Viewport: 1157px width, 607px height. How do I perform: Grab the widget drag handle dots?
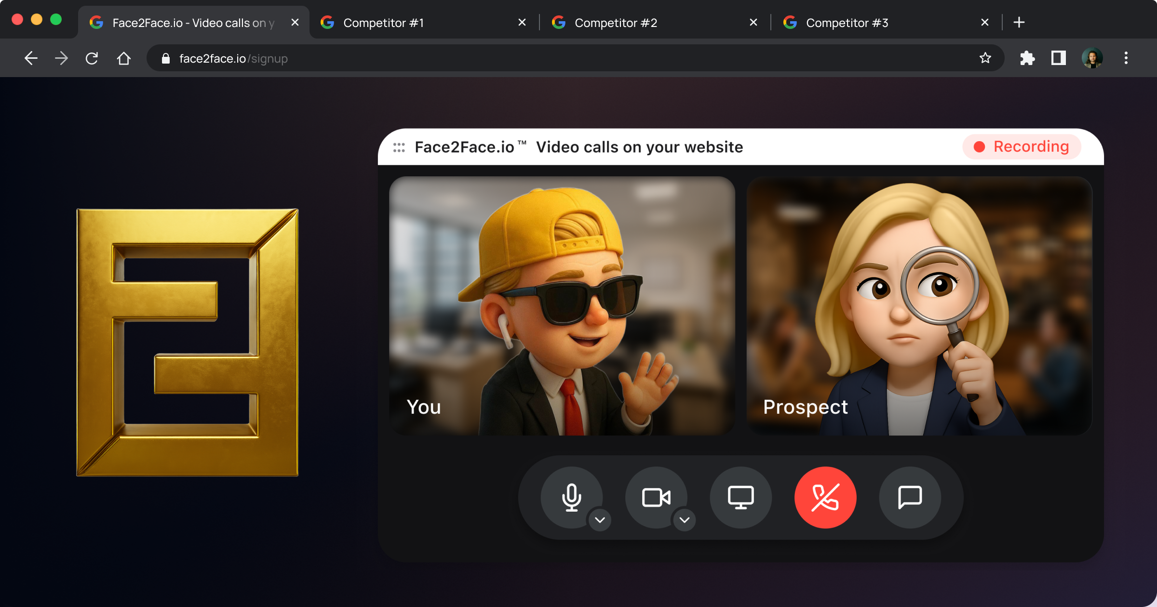click(x=399, y=147)
